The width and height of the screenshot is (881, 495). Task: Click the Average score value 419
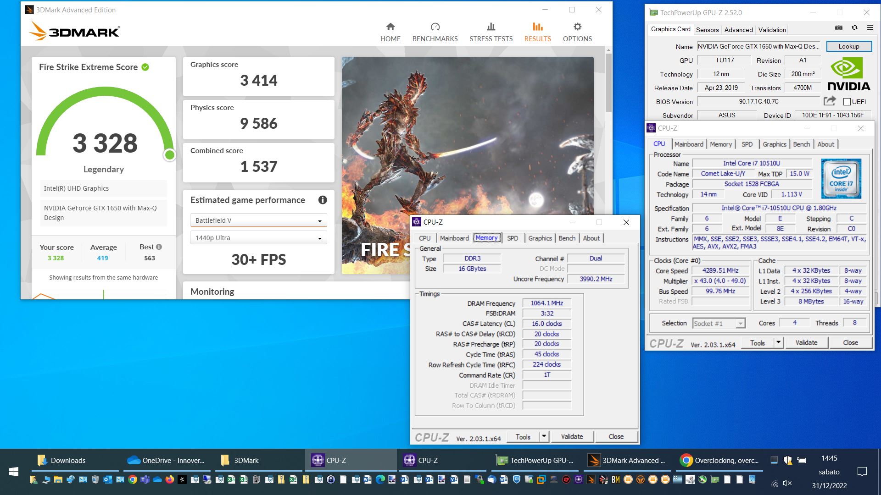click(x=103, y=258)
